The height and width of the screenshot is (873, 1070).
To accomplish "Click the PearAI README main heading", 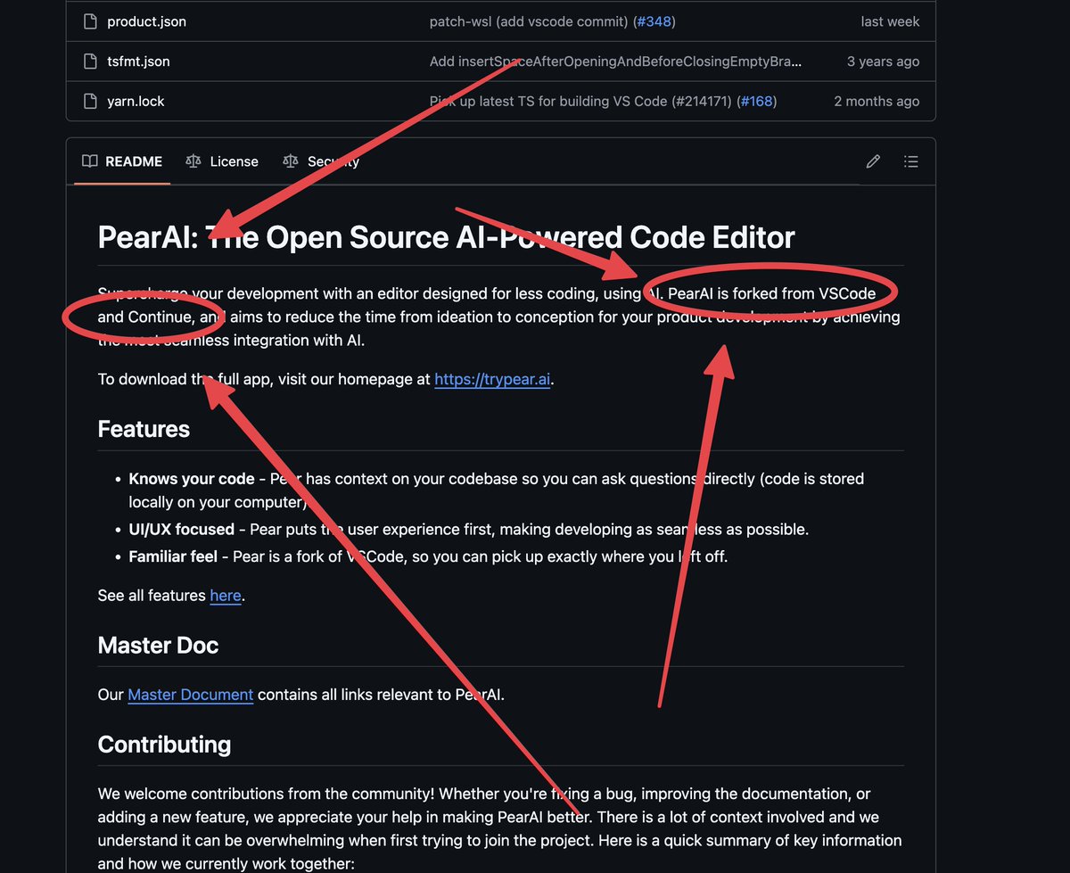I will coord(446,237).
